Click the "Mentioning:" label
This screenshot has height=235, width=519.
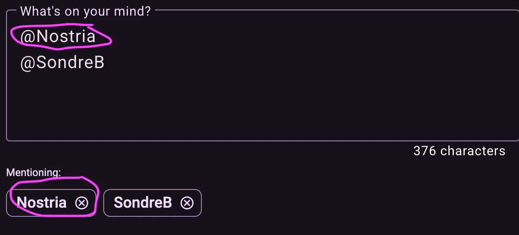33,173
